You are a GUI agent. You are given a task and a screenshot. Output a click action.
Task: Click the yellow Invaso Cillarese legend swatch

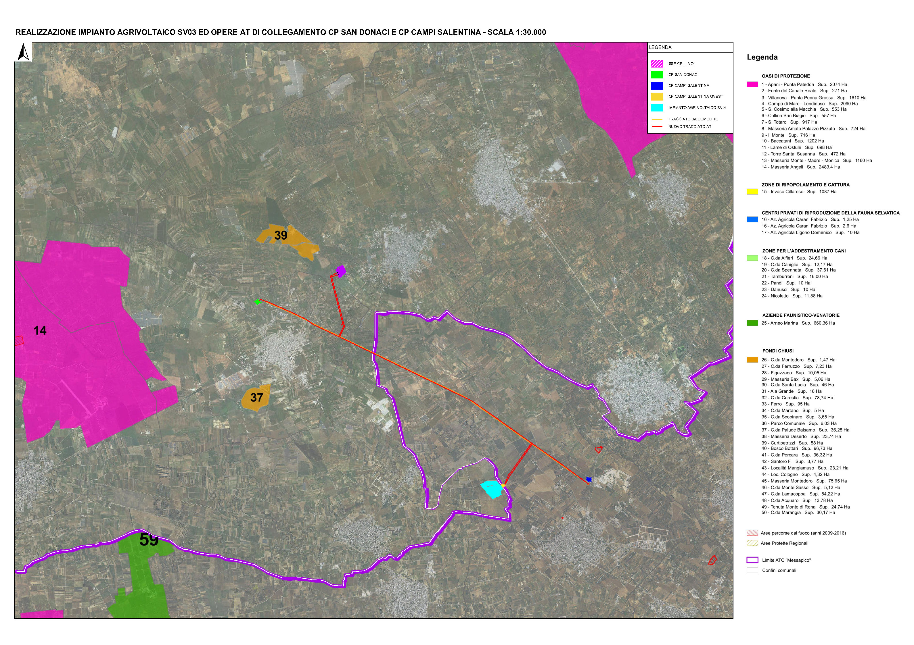752,192
